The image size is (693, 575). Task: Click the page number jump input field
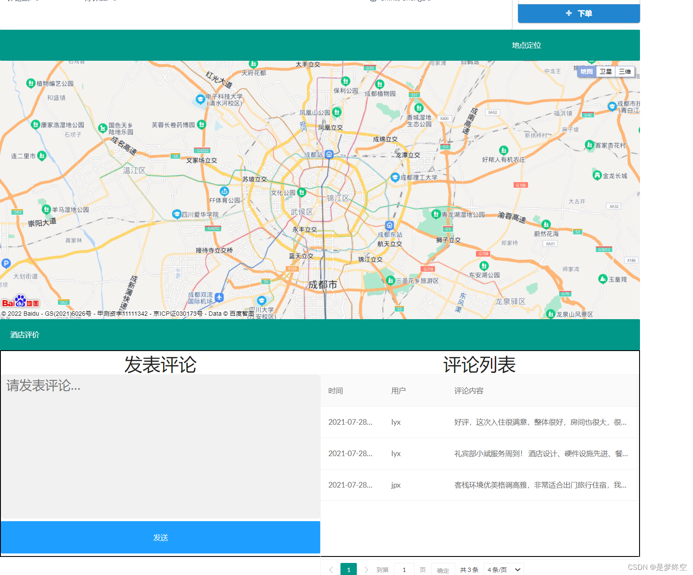point(404,569)
